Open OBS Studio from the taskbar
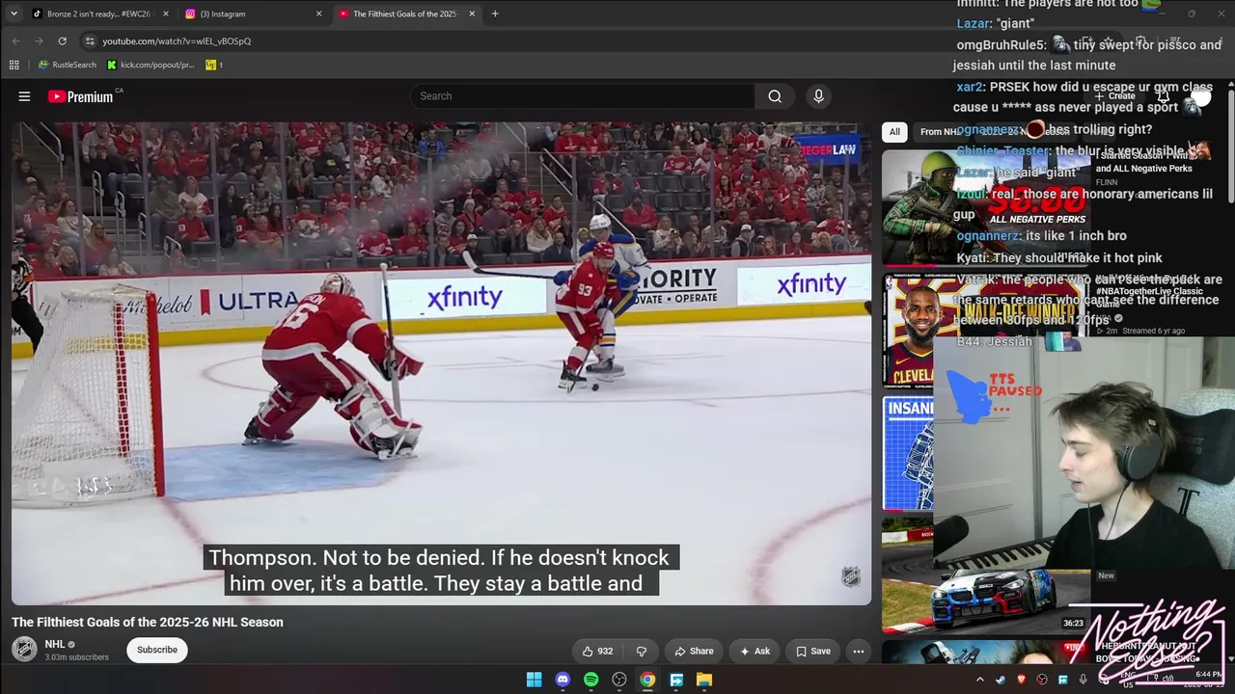The width and height of the screenshot is (1235, 694). point(619,680)
